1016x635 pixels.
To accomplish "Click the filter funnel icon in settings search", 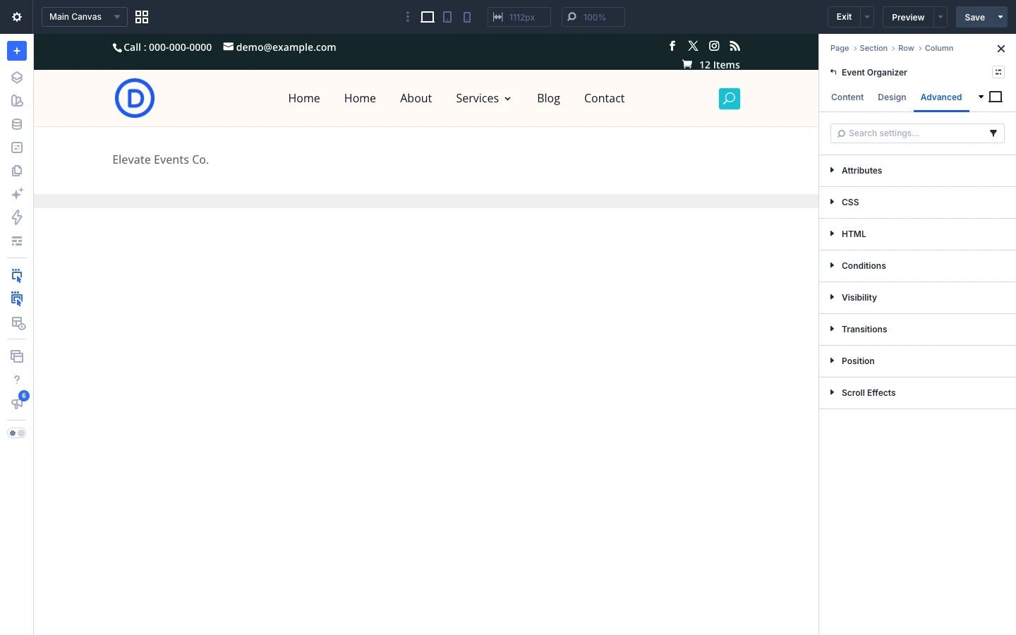I will click(x=993, y=133).
